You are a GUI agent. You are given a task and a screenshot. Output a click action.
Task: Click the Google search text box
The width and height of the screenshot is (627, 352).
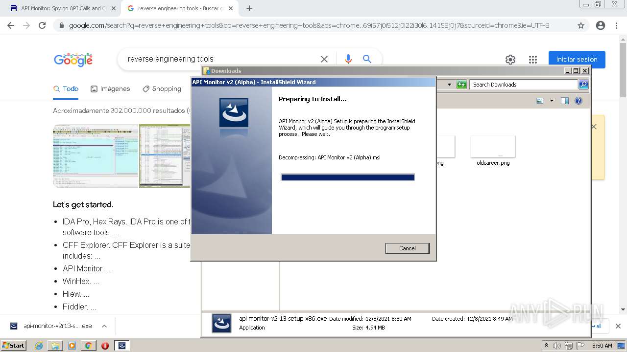(x=220, y=59)
